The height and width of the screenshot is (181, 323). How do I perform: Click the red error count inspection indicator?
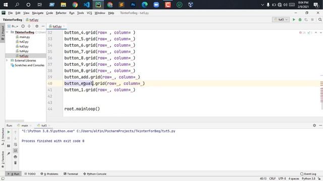302,32
